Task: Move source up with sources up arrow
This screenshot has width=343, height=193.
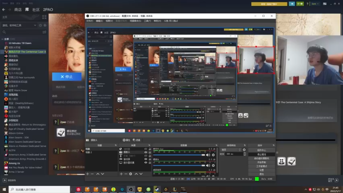Action: 136,174
